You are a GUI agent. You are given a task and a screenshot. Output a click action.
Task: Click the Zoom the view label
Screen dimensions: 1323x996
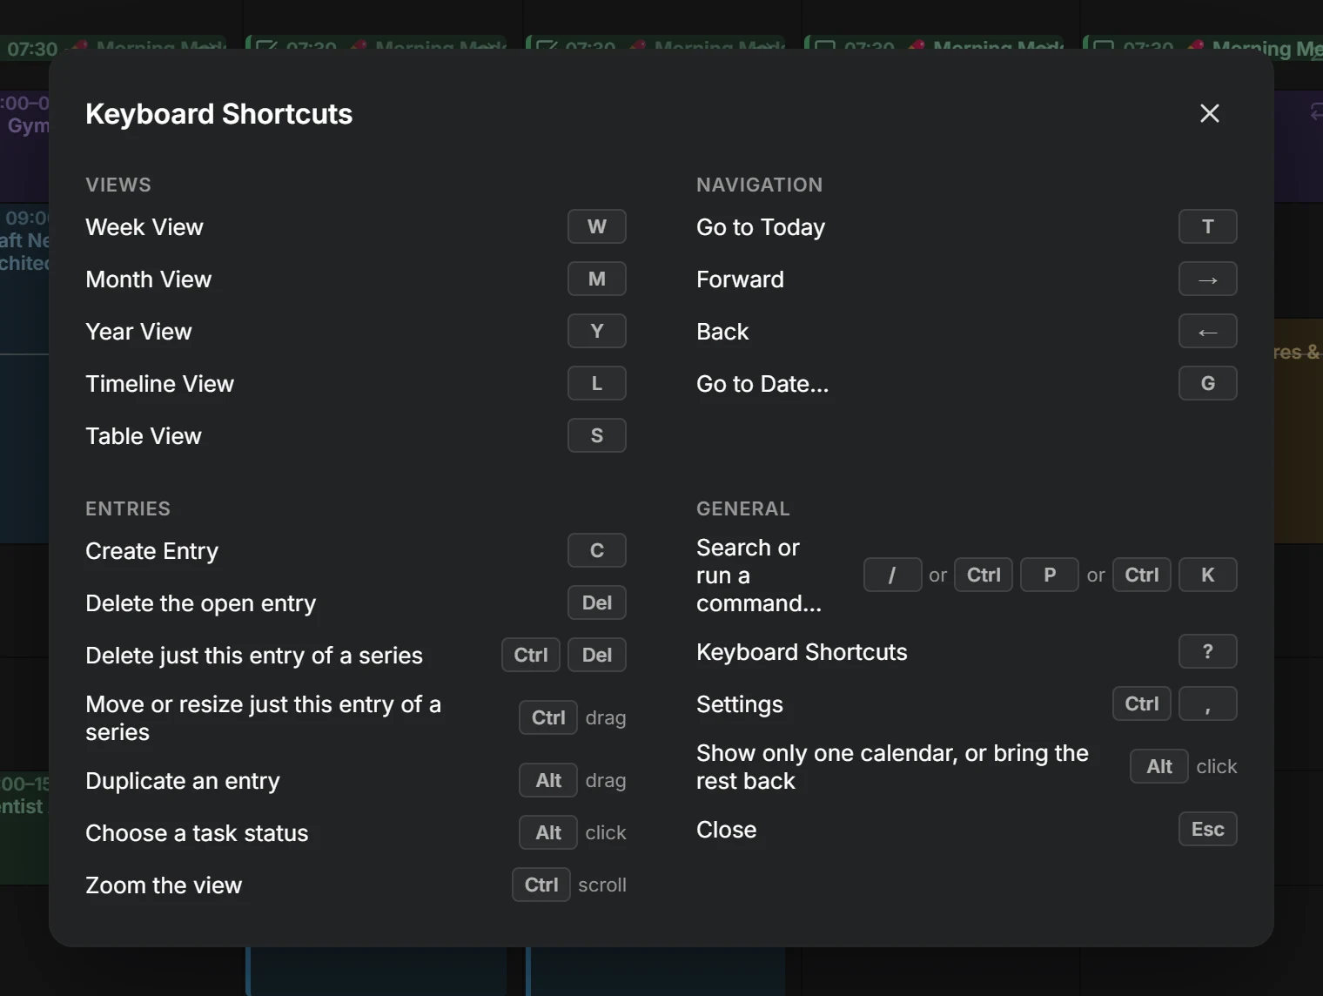[164, 885]
